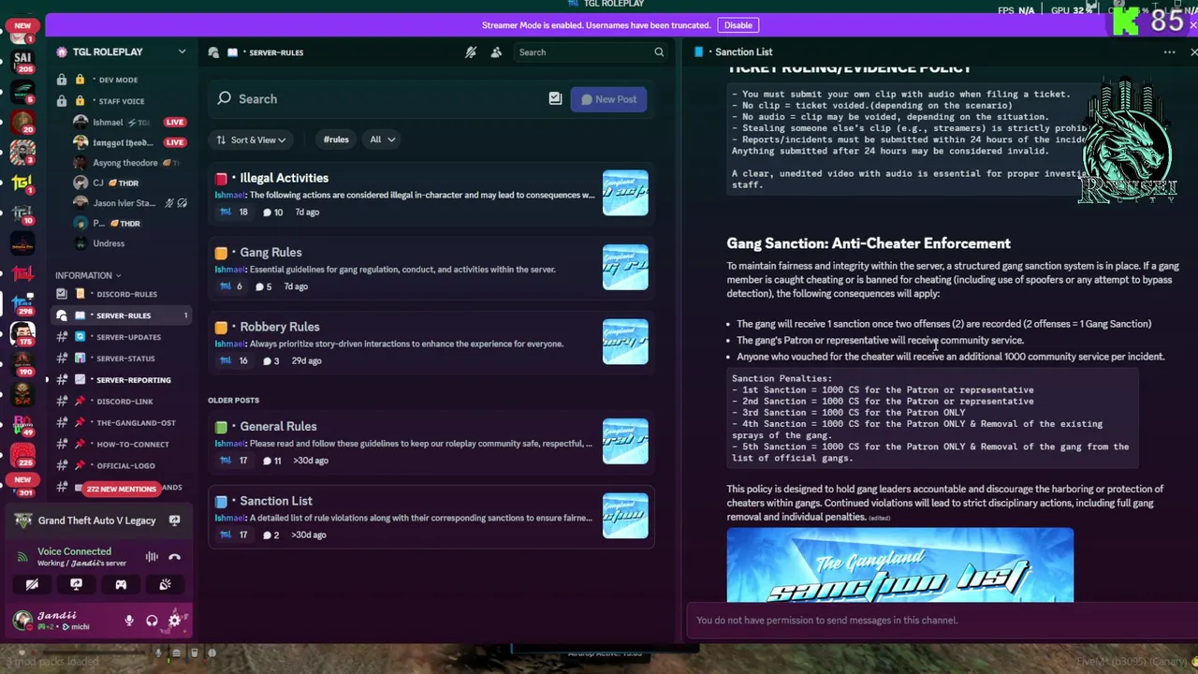This screenshot has width=1198, height=674.
Task: Click the Ishmael live user in voice
Action: pos(129,123)
